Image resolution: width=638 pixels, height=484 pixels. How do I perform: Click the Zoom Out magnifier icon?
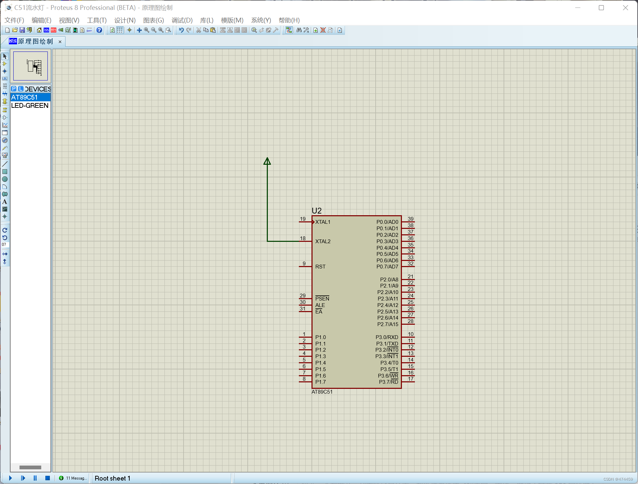click(x=154, y=30)
